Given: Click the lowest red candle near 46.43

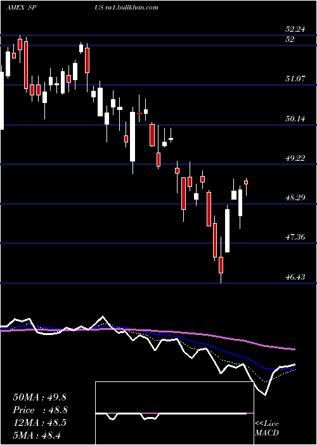Looking at the screenshot, I should pyautogui.click(x=221, y=265).
